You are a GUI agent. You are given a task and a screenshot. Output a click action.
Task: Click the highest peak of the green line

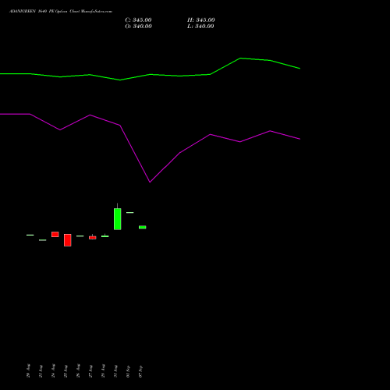point(240,58)
